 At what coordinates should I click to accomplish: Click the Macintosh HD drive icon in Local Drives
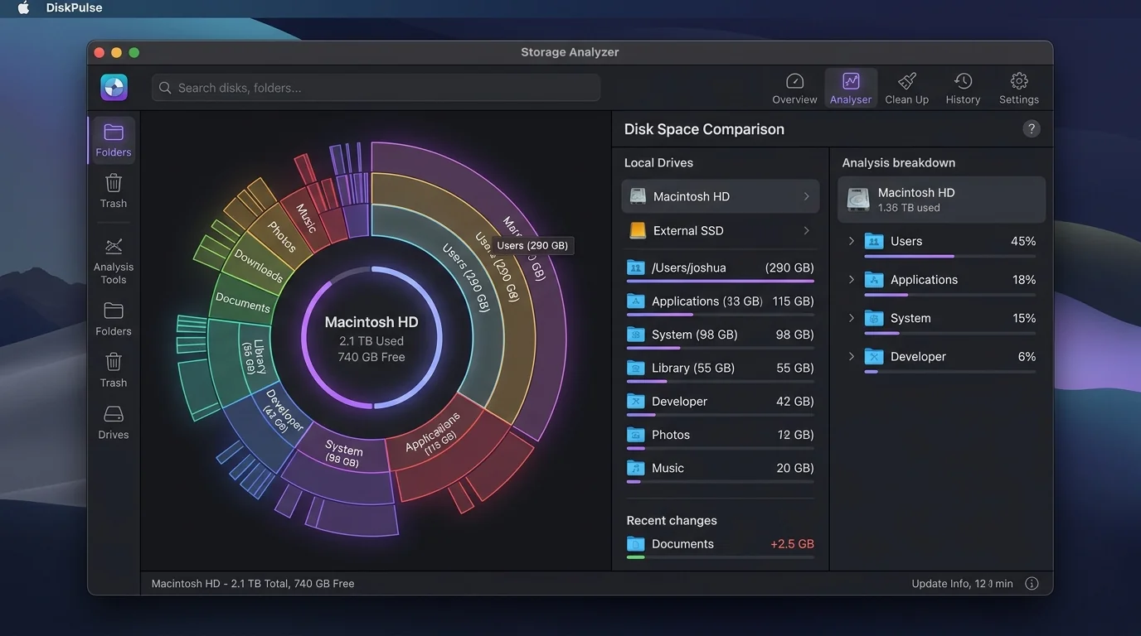tap(637, 196)
